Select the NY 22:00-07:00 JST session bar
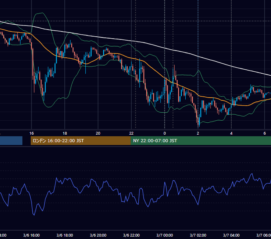 pos(200,141)
